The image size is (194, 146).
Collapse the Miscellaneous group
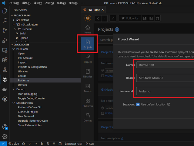14,103
